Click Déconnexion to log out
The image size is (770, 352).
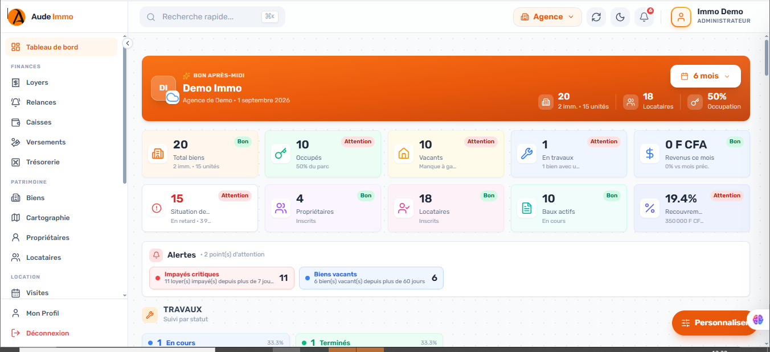(64, 333)
